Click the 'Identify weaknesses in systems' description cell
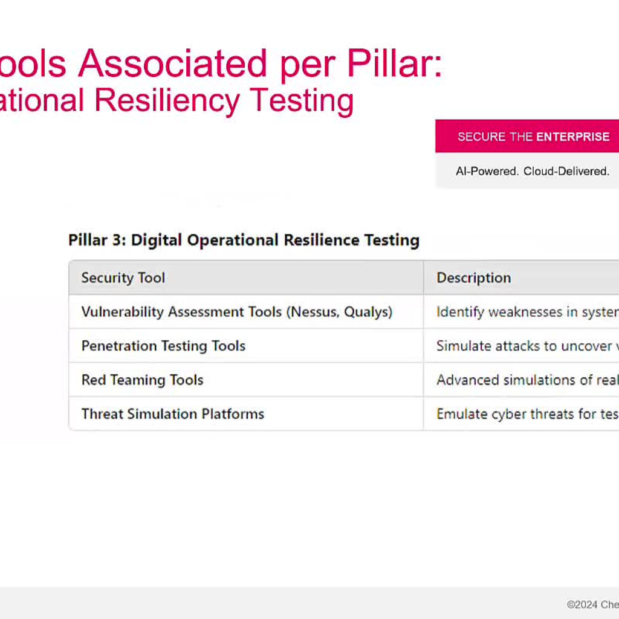The width and height of the screenshot is (619, 619). (x=526, y=312)
